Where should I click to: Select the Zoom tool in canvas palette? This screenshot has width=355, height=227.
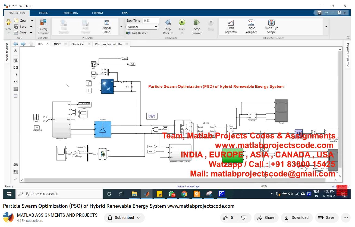15,61
